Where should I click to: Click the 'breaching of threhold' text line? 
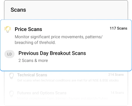click(x=35, y=43)
